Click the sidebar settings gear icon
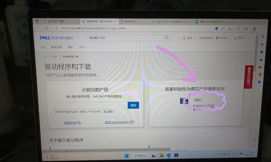Screen dimensions: 271x162 (x=254, y=146)
